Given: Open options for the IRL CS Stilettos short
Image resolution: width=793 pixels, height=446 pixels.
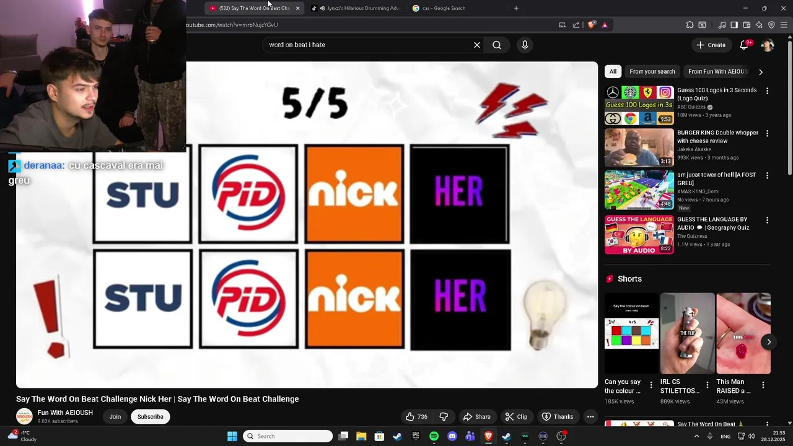Looking at the screenshot, I should click(707, 385).
